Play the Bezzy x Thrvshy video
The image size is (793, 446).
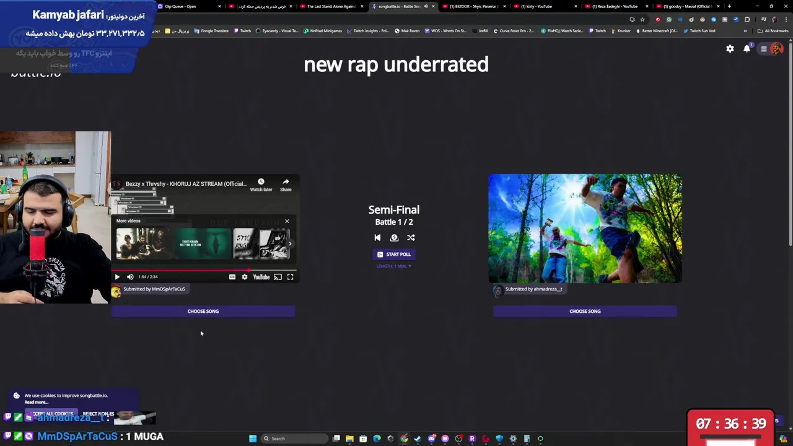point(117,277)
